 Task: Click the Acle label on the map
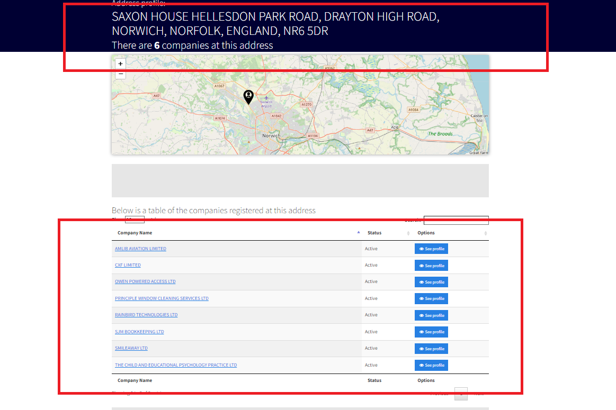(x=395, y=127)
